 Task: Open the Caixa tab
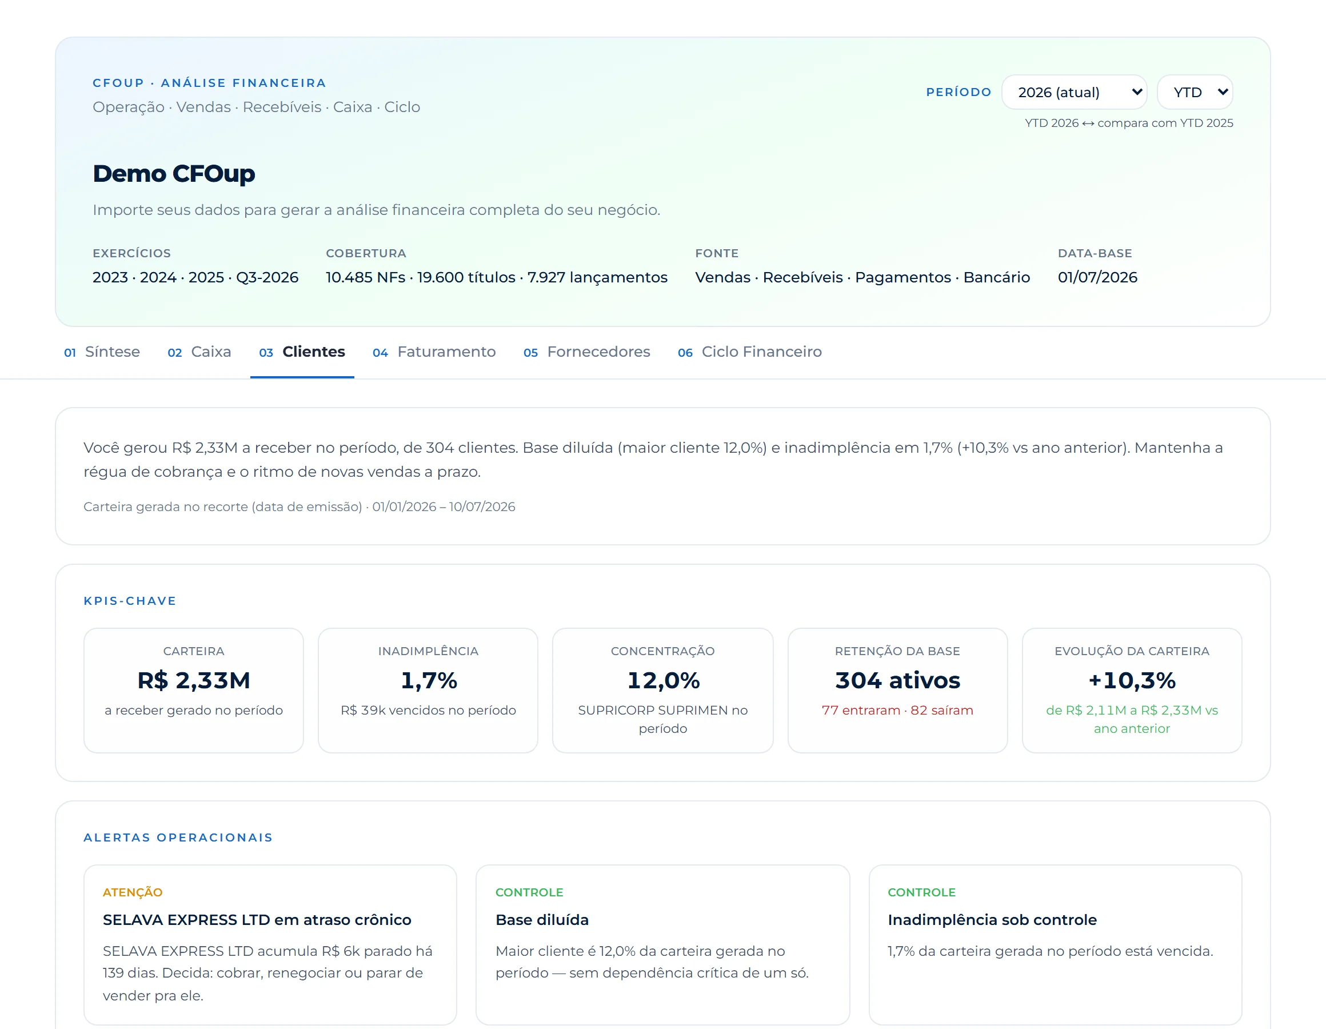click(x=199, y=352)
